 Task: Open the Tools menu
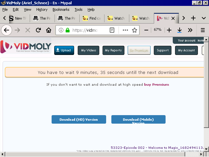click(x=78, y=9)
